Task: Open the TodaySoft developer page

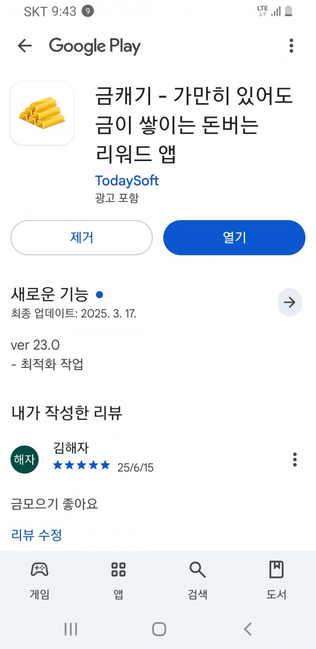Action: click(127, 181)
